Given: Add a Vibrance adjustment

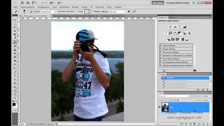Looking at the screenshot, I should (x=166, y=33).
